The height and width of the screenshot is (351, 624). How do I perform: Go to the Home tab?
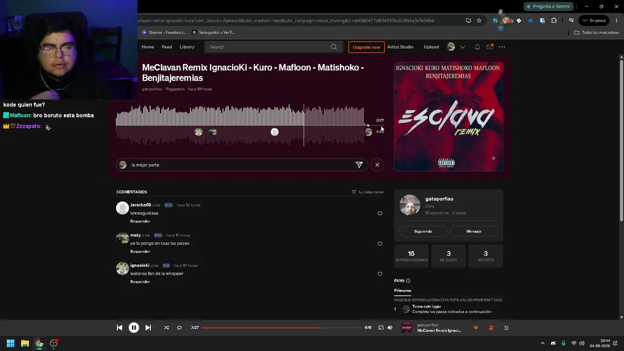pyautogui.click(x=148, y=47)
